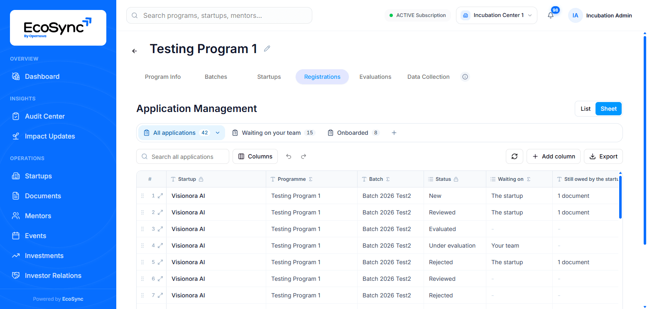Click the sigma icon in Batch header
The height and width of the screenshot is (309, 647).
click(388, 179)
